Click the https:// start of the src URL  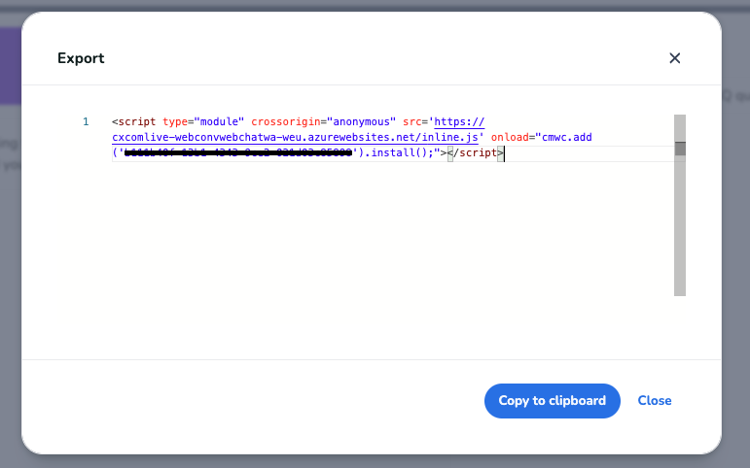[x=459, y=122]
